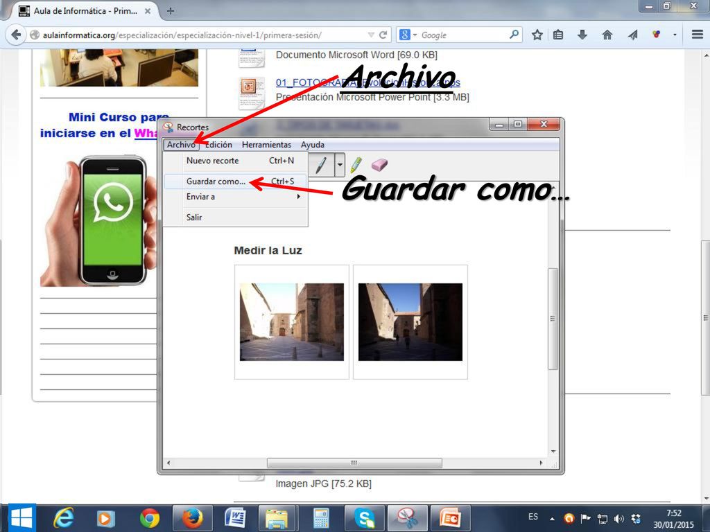Open the URL history dropdown arrow
Image resolution: width=710 pixels, height=532 pixels.
[x=371, y=35]
